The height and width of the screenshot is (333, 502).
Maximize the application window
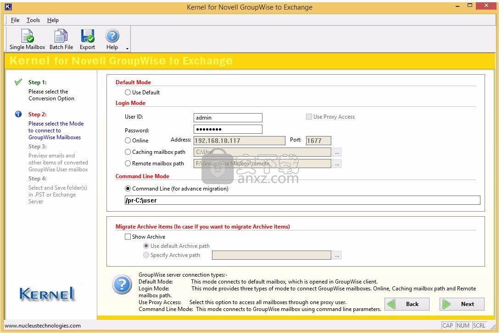pyautogui.click(x=470, y=5)
